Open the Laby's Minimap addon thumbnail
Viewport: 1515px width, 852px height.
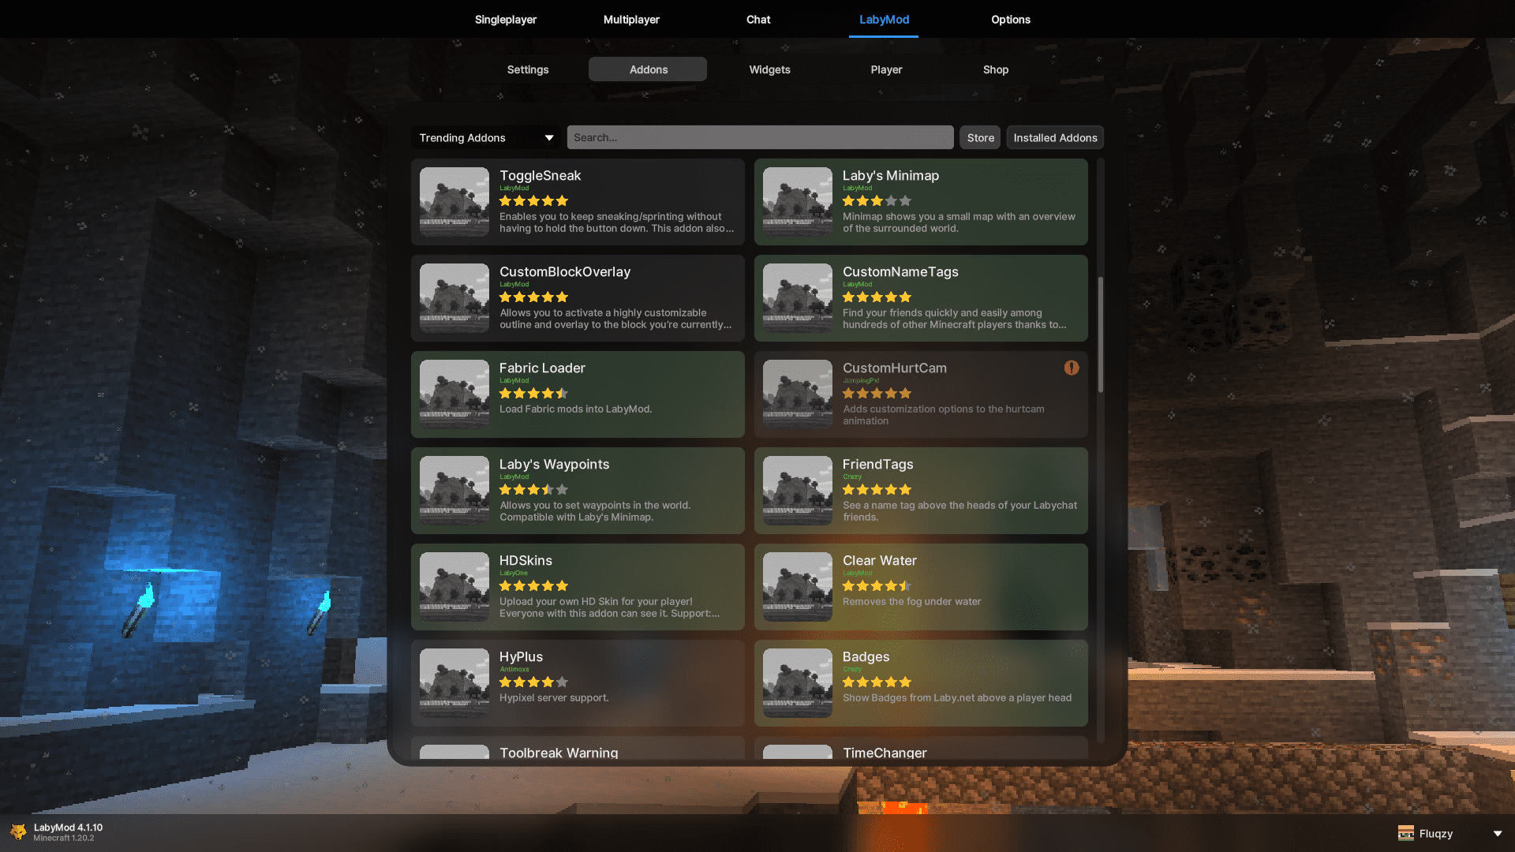pos(798,202)
